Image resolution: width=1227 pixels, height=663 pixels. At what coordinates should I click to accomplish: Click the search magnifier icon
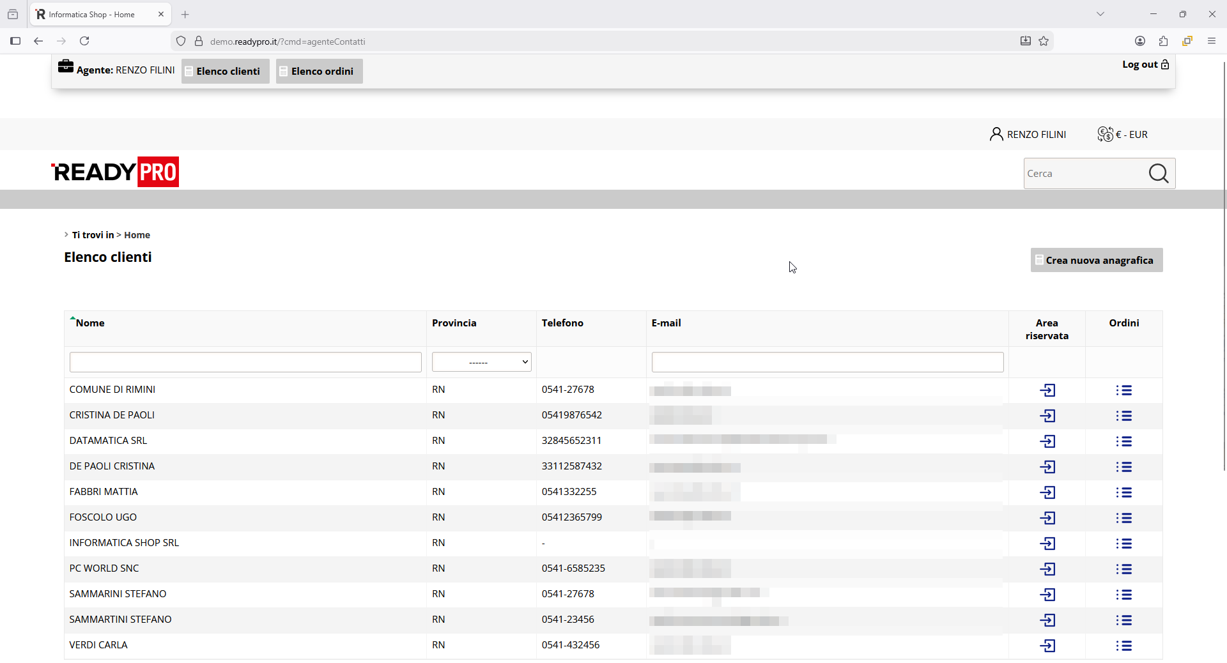click(x=1159, y=173)
